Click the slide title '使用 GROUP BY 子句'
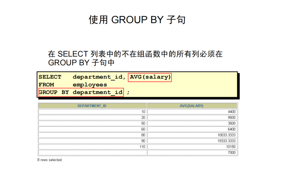285x174 pixels. [x=137, y=20]
